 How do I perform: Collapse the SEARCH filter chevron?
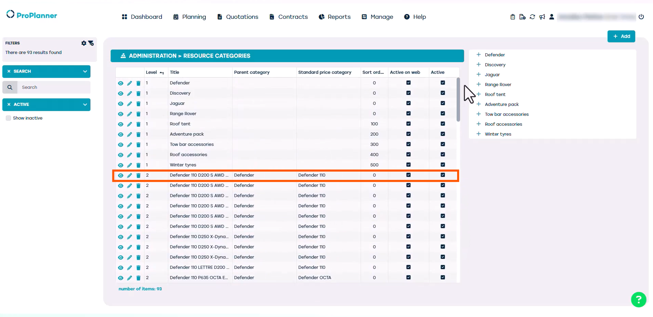point(85,71)
